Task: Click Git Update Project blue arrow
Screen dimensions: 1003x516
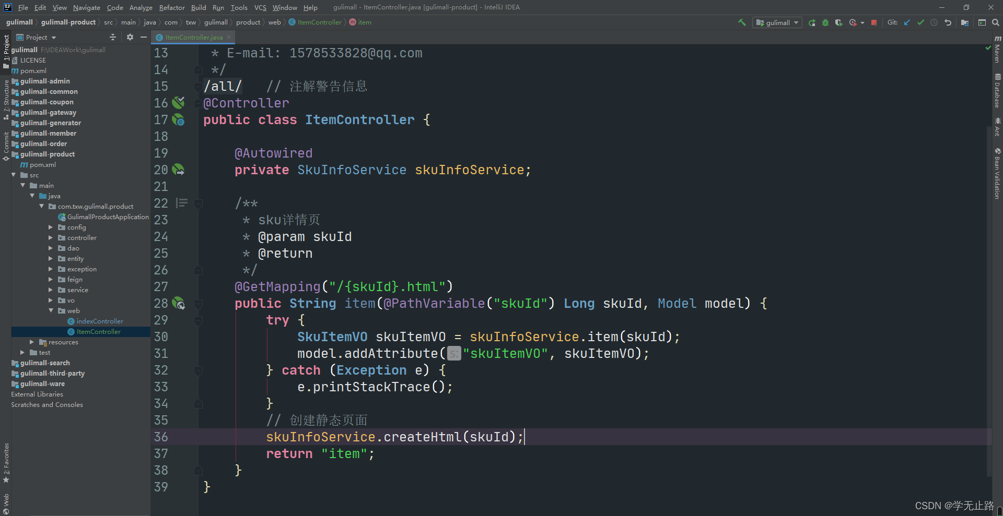Action: (x=907, y=22)
